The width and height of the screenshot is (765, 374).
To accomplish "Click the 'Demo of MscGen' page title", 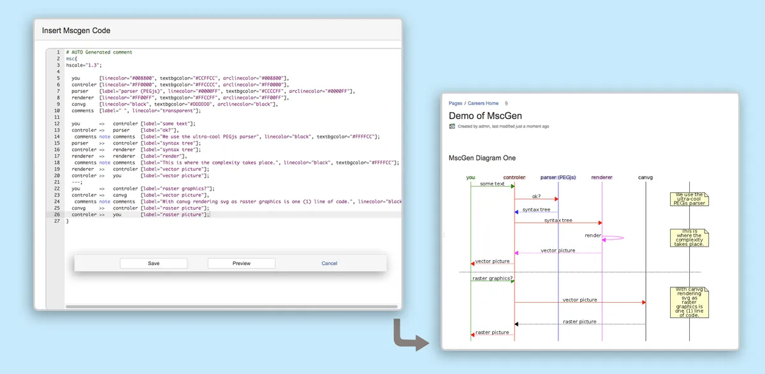I will tap(485, 115).
